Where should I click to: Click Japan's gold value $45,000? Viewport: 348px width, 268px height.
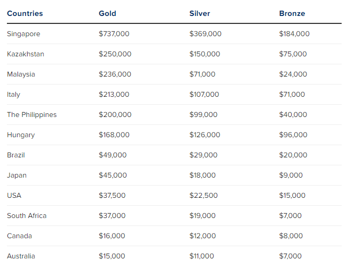113,175
